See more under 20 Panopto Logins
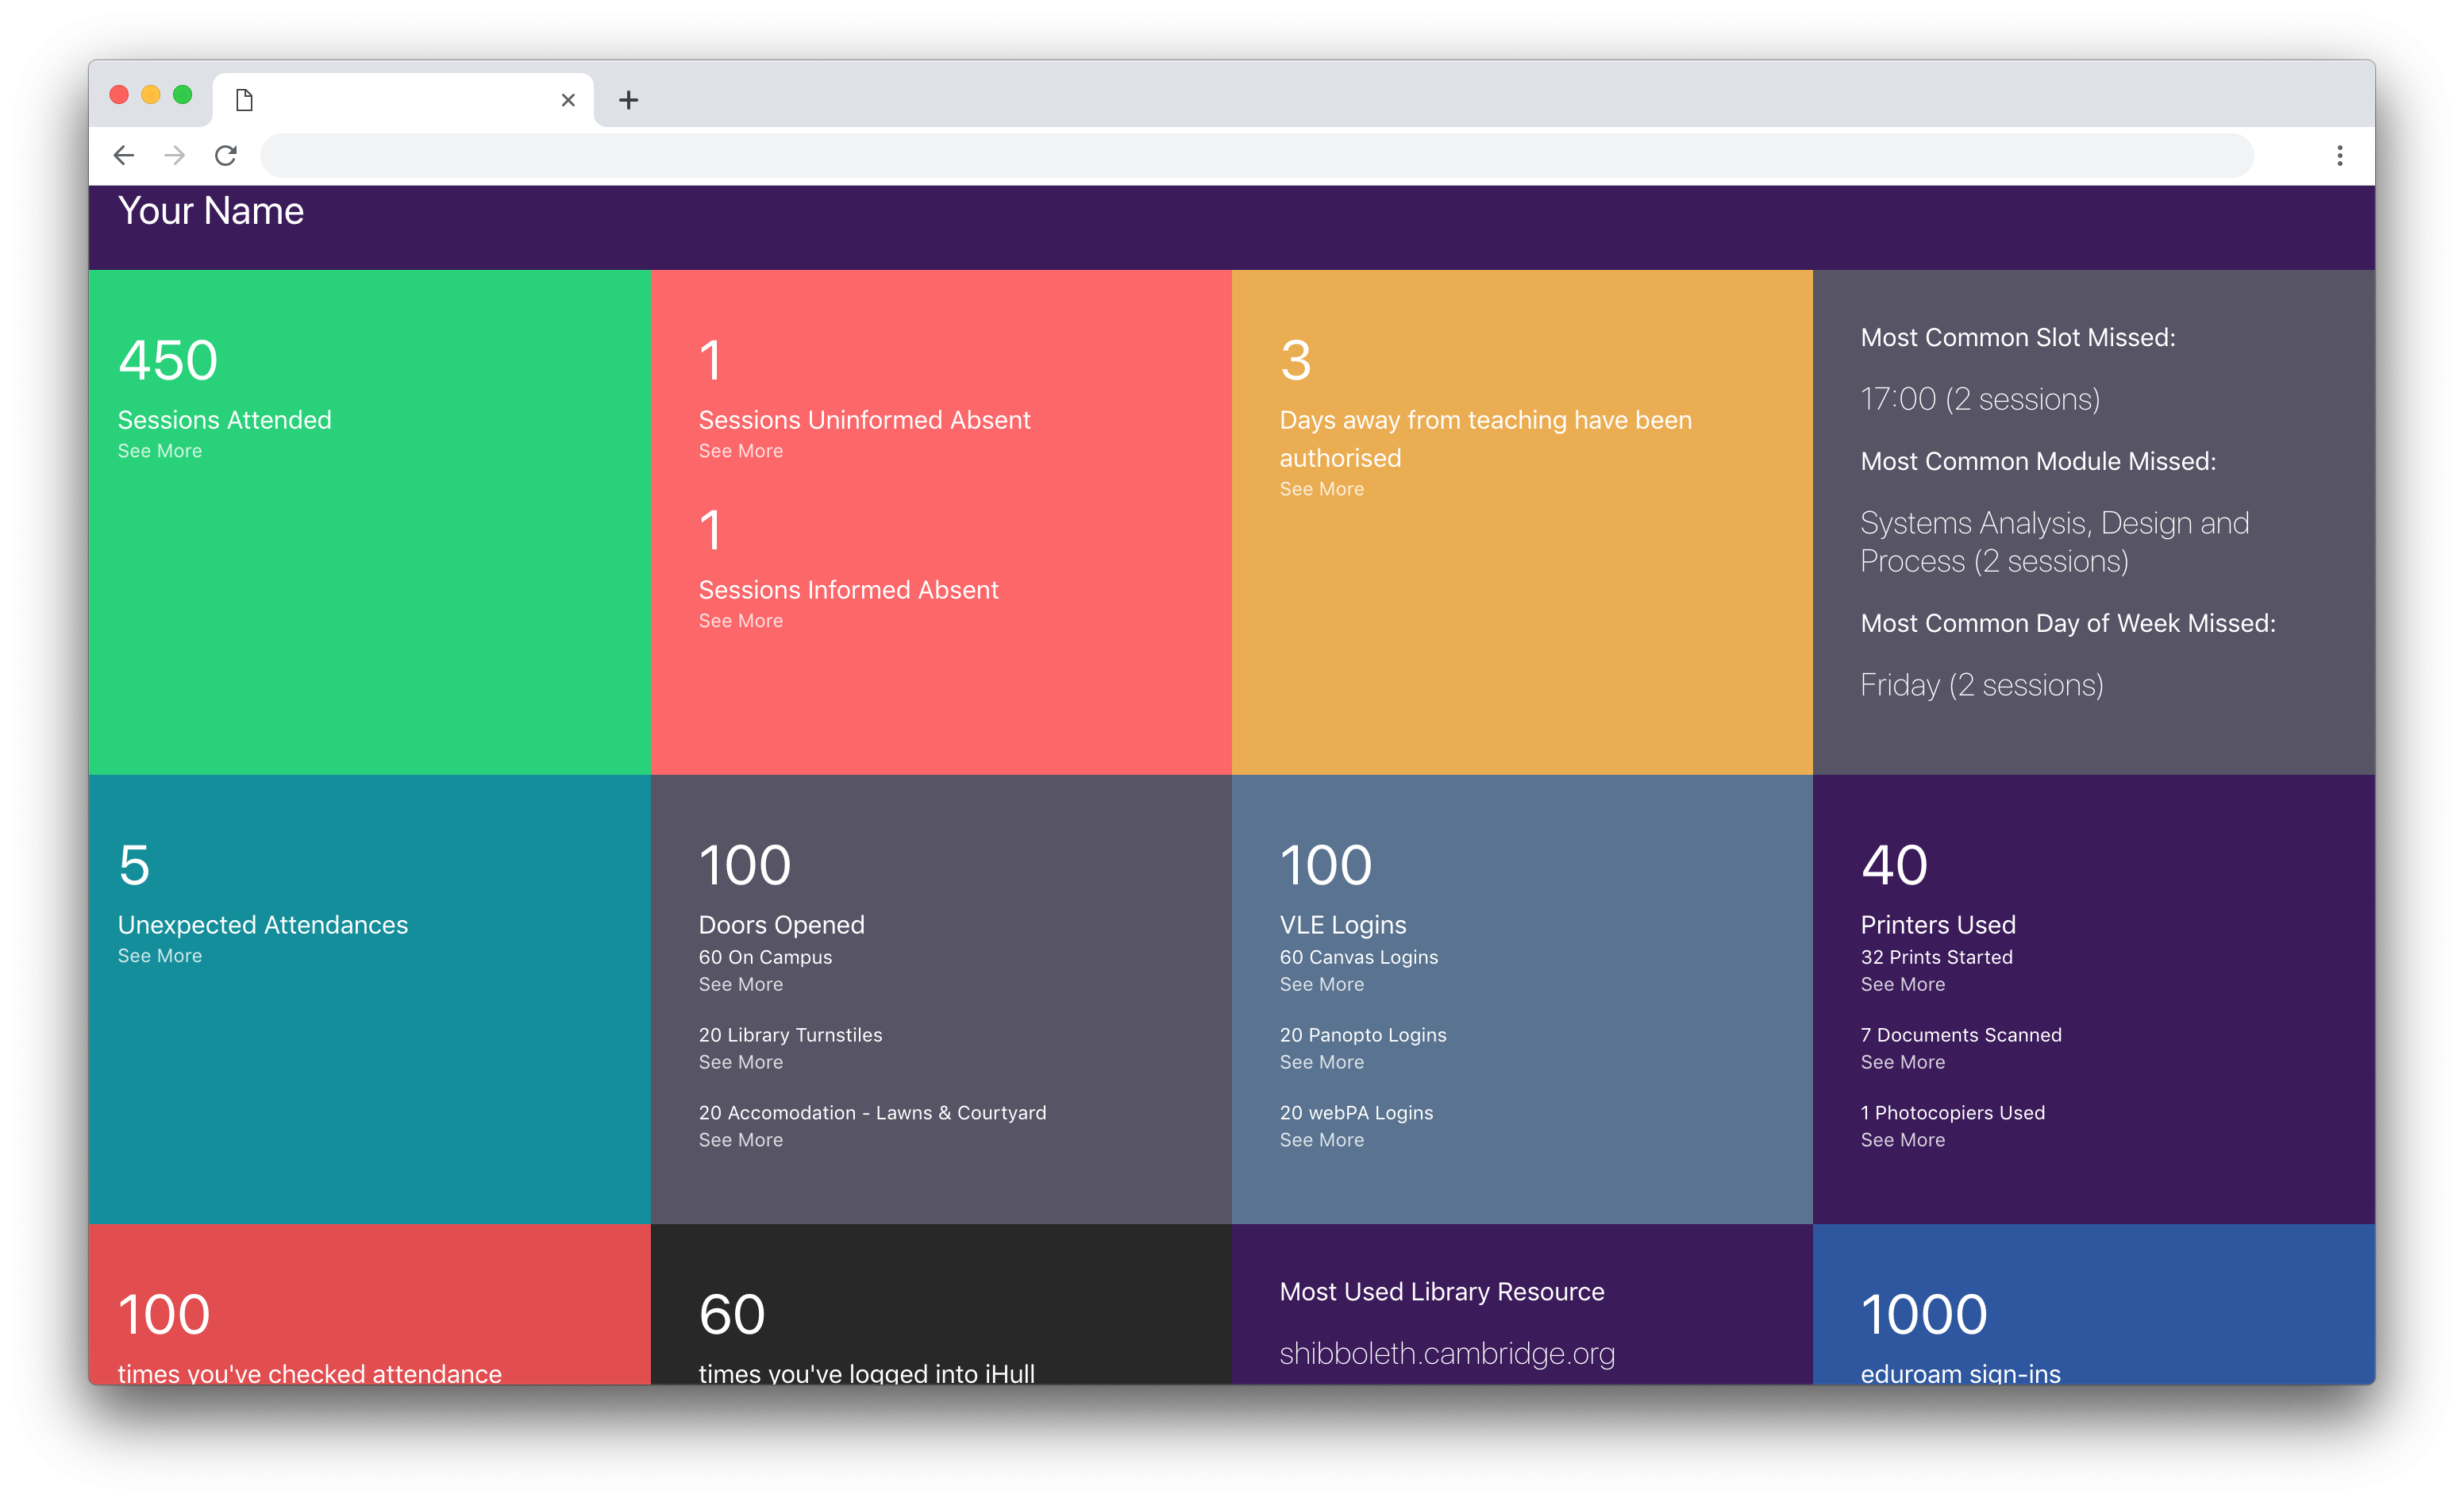The height and width of the screenshot is (1502, 2464). click(1321, 1062)
